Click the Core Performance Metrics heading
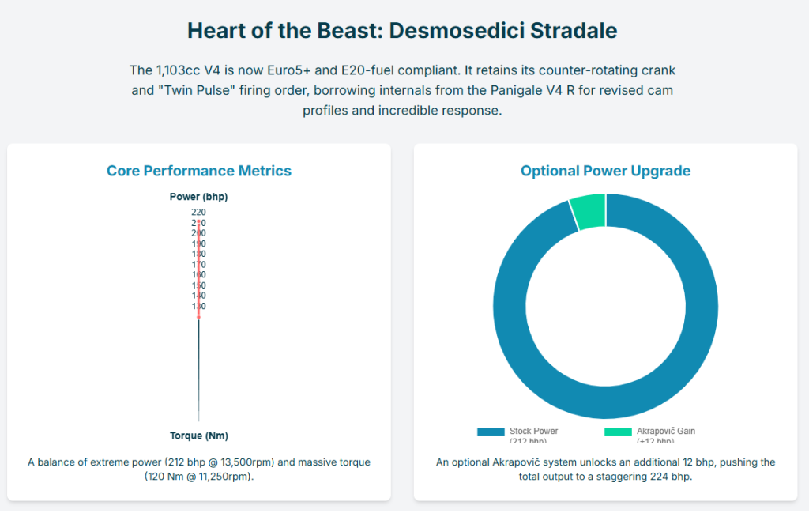Viewport: 809px width, 513px height. 198,171
